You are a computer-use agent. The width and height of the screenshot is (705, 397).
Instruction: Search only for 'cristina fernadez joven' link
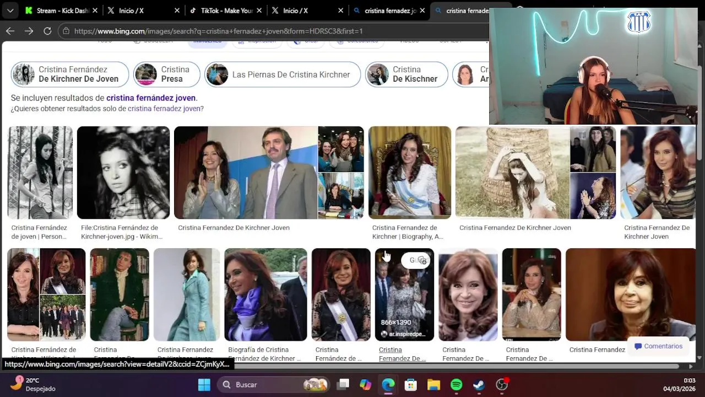164,109
